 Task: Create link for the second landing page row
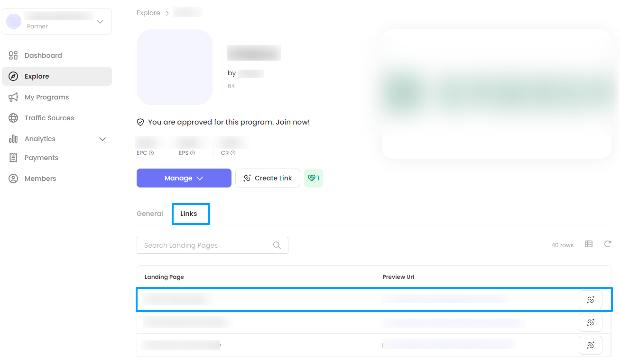591,322
